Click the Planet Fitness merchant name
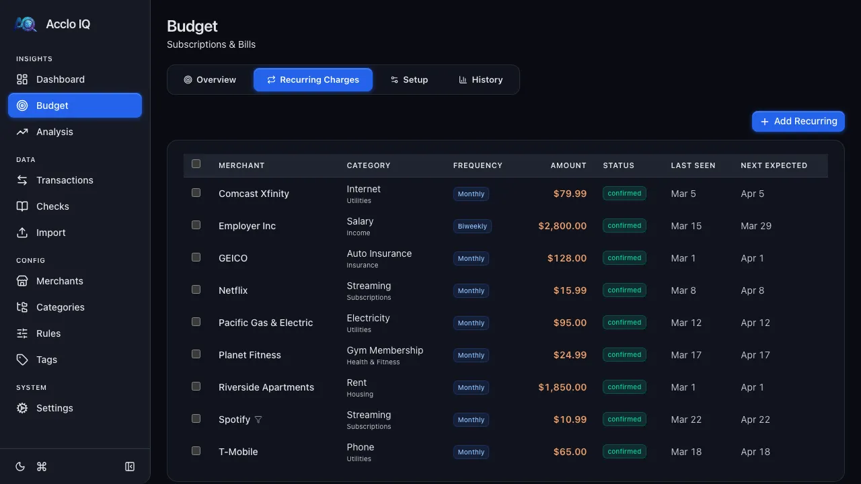Screen dimensions: 861x484 (250, 355)
